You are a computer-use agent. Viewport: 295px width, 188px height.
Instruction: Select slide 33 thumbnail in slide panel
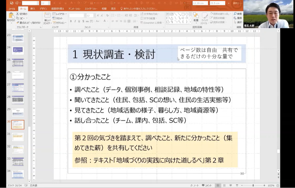coord(18,161)
